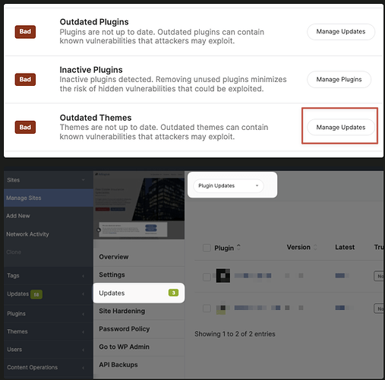Image resolution: width=385 pixels, height=380 pixels.
Task: Open the Updates site tab
Action: click(x=139, y=293)
